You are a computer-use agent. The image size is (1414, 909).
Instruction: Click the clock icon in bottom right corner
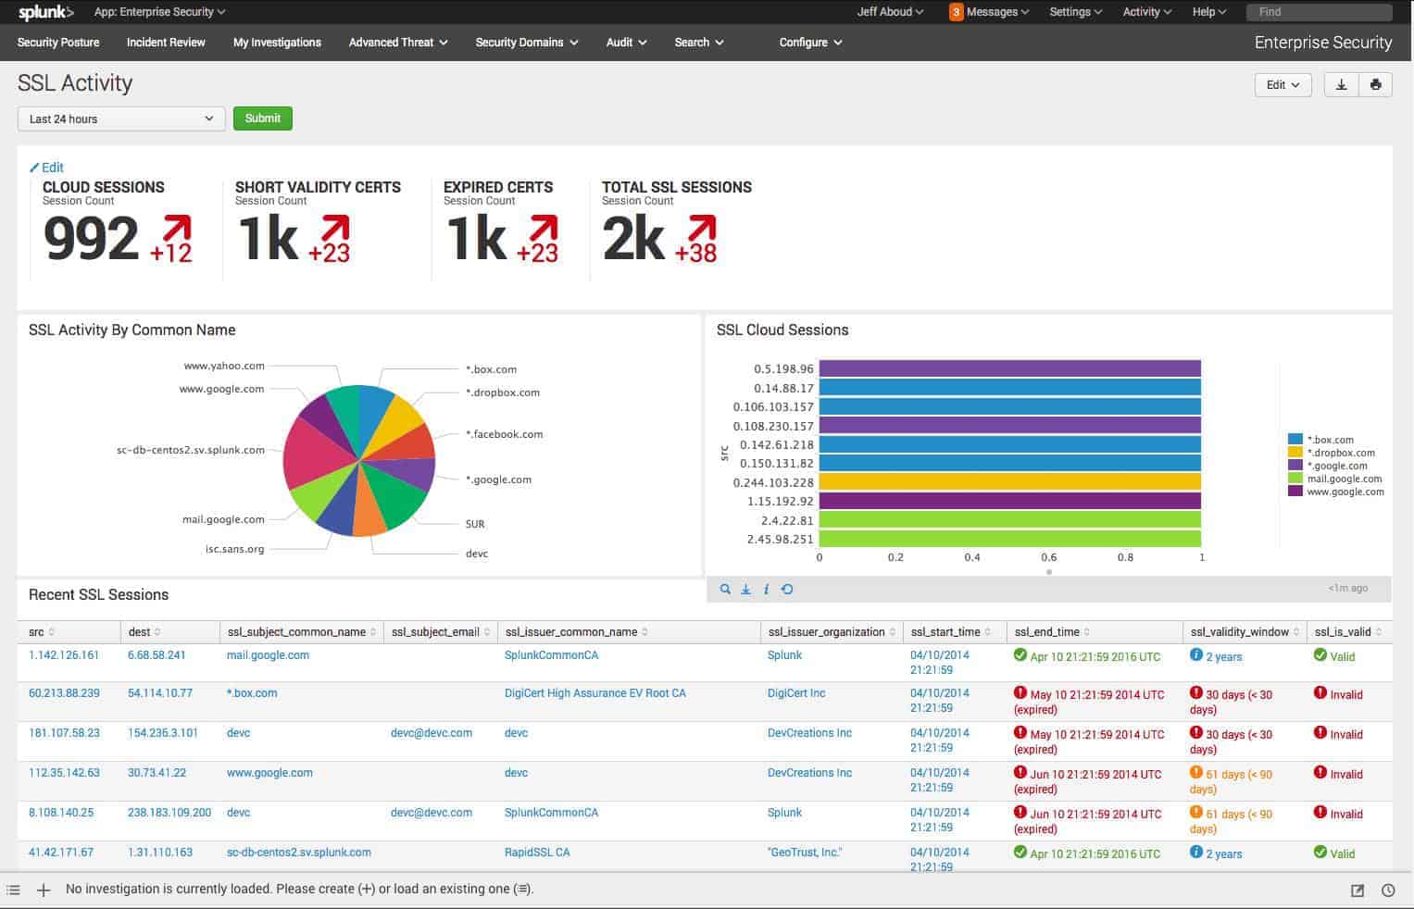[x=1388, y=890]
